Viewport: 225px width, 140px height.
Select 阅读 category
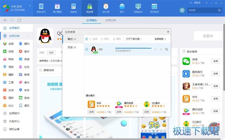[24, 59]
